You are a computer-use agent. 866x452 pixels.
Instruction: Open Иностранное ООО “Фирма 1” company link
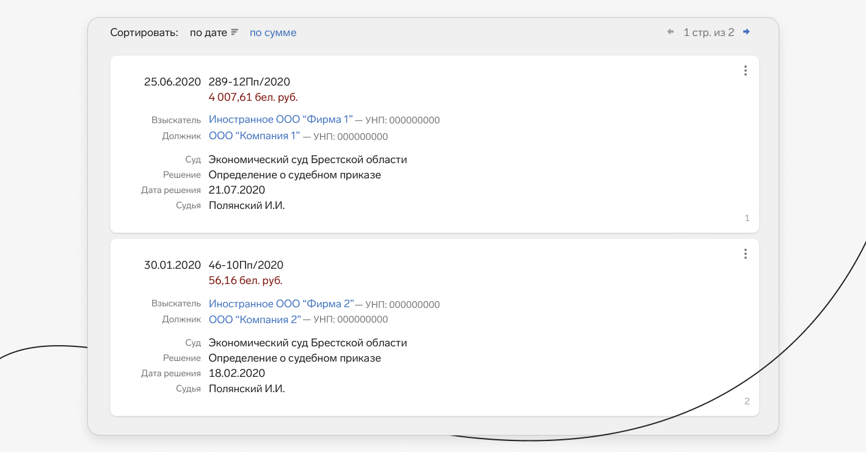(x=281, y=120)
